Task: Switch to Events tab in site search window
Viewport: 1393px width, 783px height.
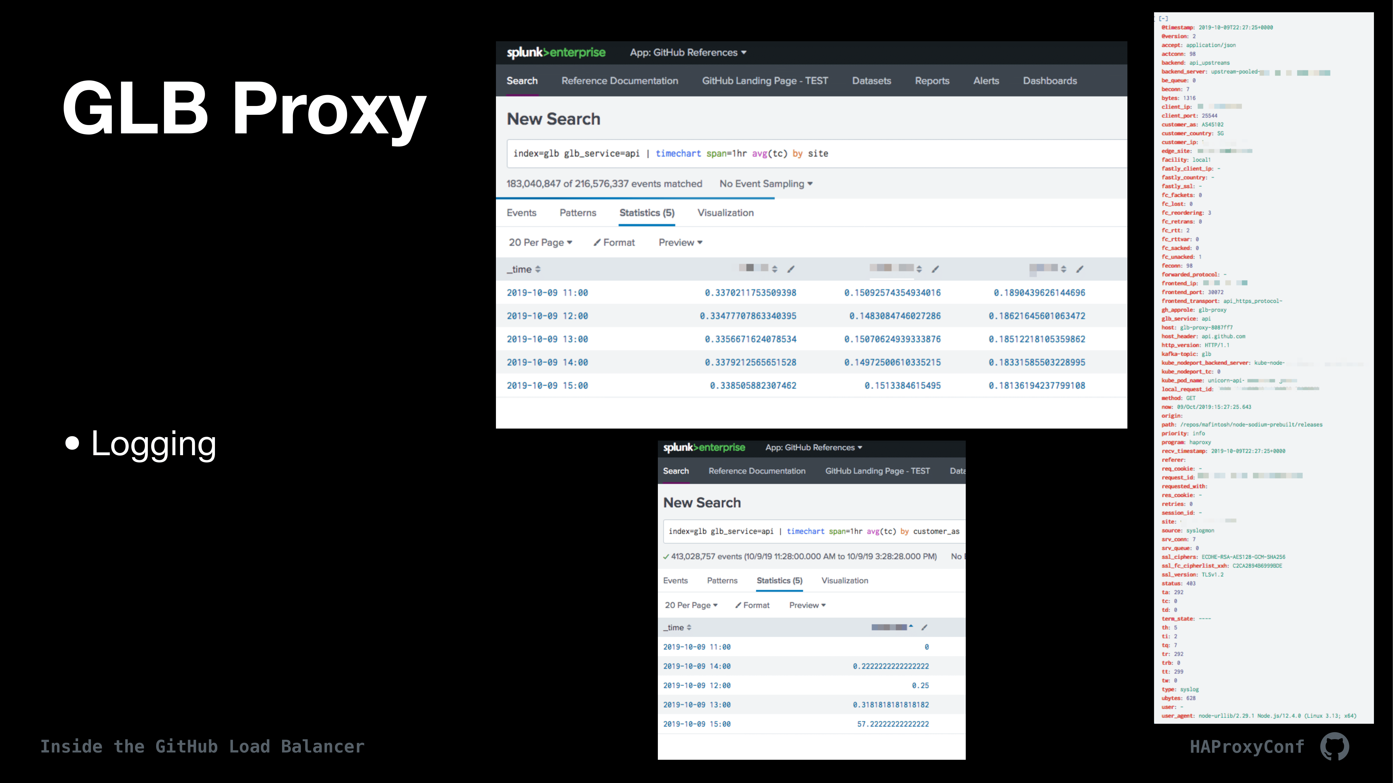Action: 521,213
